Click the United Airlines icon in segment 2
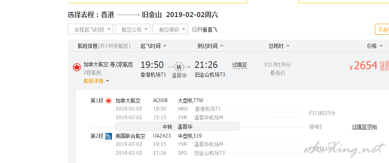The image size is (389, 163). coord(109,136)
